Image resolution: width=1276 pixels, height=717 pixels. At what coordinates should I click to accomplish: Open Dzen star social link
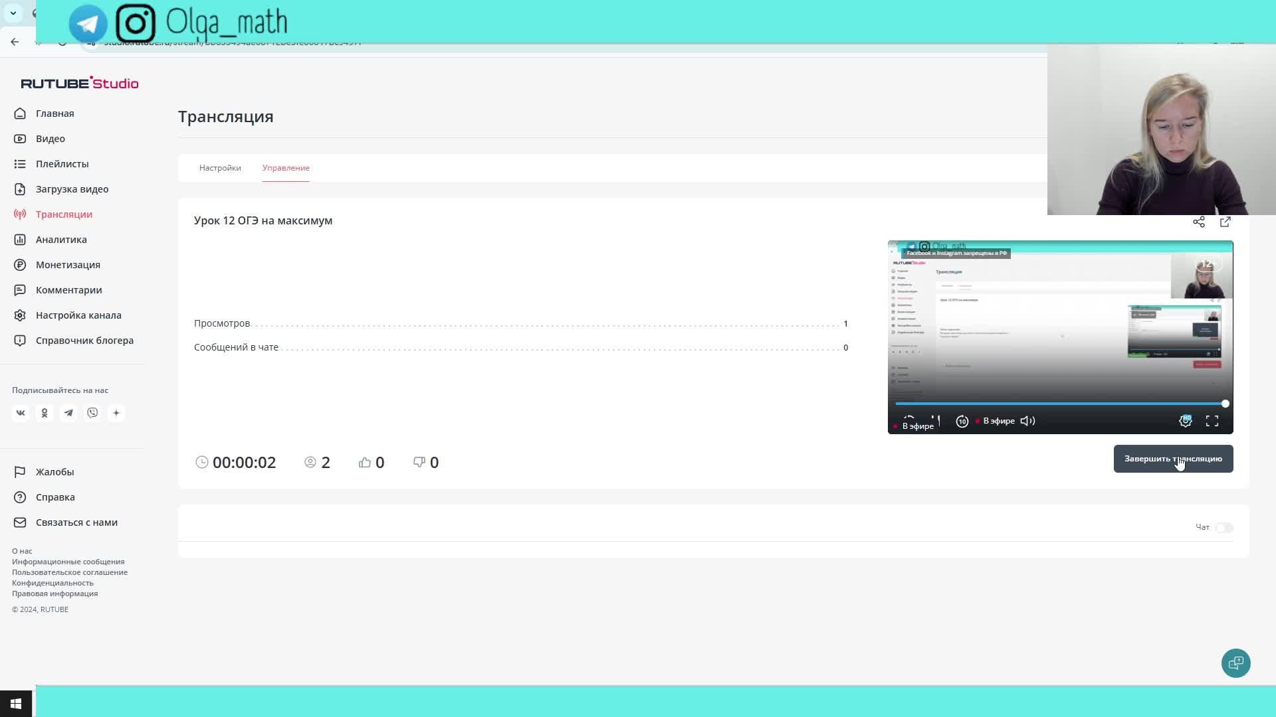click(x=116, y=413)
